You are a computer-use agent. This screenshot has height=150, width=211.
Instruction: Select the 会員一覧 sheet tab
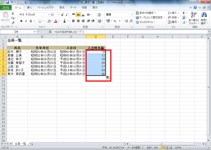pyautogui.click(x=20, y=144)
